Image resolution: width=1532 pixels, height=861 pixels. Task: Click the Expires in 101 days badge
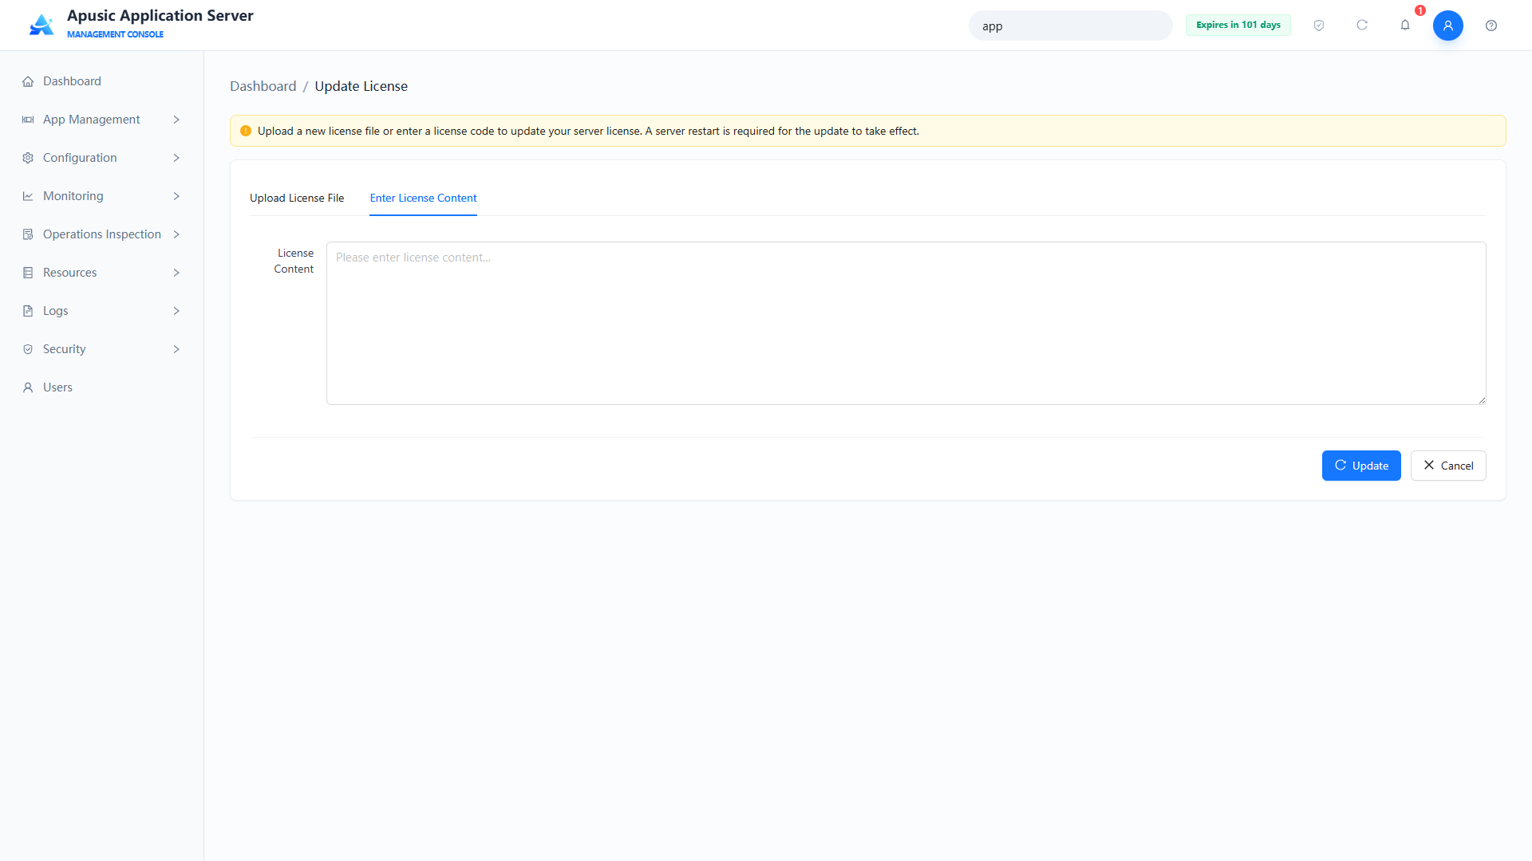click(1238, 25)
